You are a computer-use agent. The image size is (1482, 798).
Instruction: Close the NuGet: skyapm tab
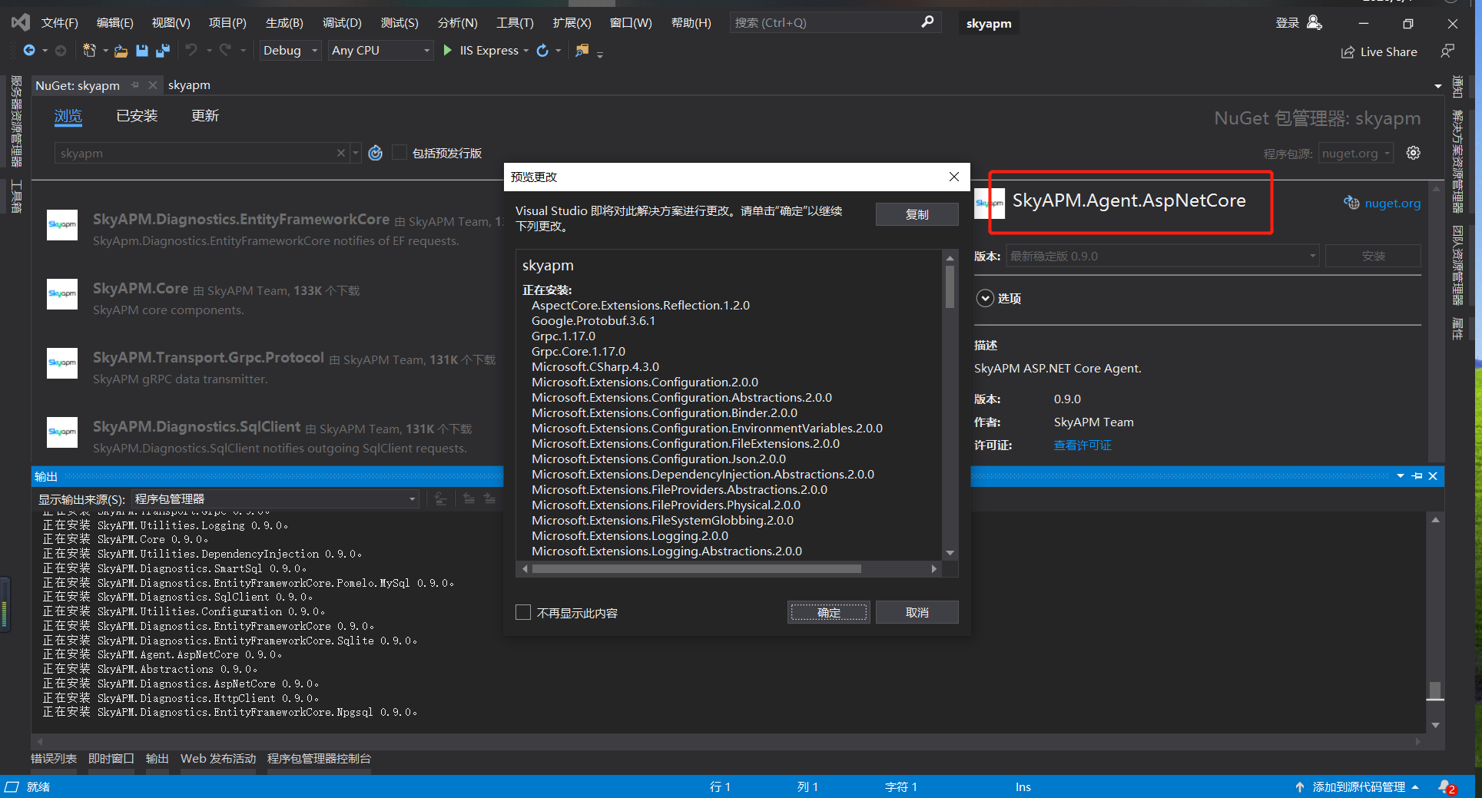point(153,85)
